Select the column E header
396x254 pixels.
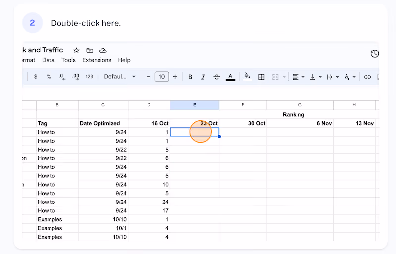coord(195,105)
